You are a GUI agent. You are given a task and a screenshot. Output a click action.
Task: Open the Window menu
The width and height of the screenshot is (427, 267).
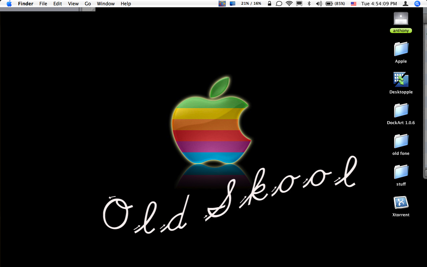[106, 4]
